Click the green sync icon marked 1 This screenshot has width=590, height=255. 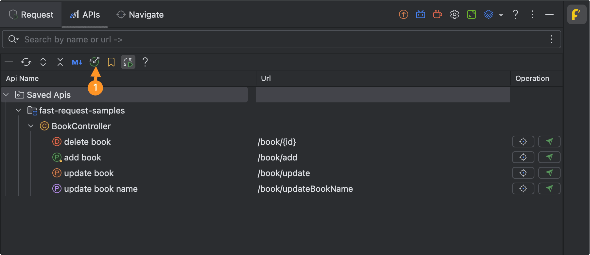(x=94, y=62)
